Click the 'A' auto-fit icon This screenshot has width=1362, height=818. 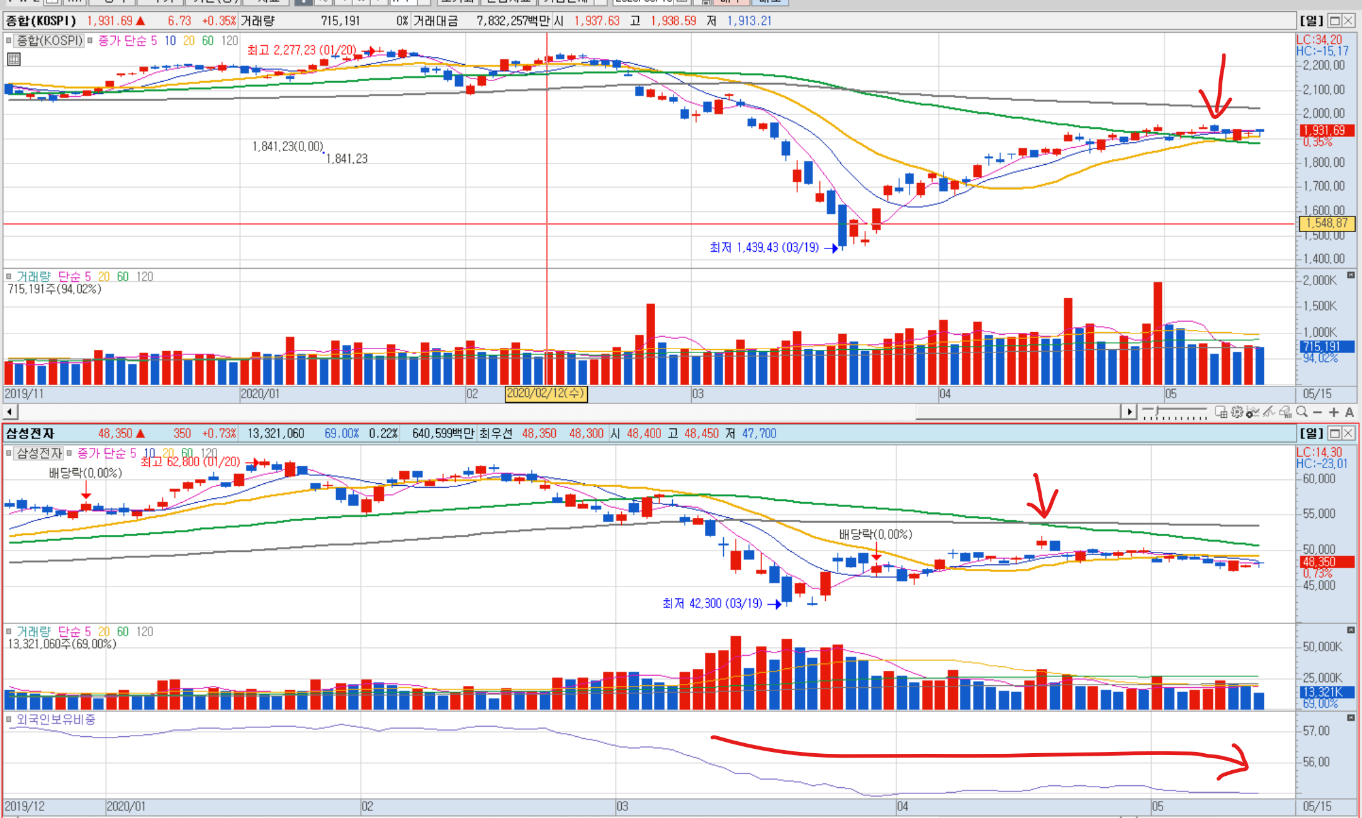point(1349,413)
